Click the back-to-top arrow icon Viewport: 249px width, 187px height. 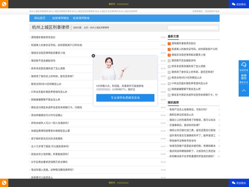pos(243,90)
